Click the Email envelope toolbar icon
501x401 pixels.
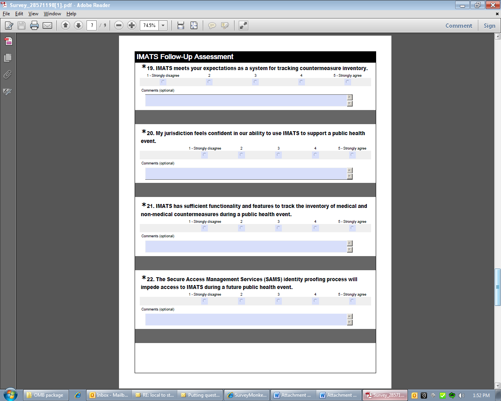point(47,25)
